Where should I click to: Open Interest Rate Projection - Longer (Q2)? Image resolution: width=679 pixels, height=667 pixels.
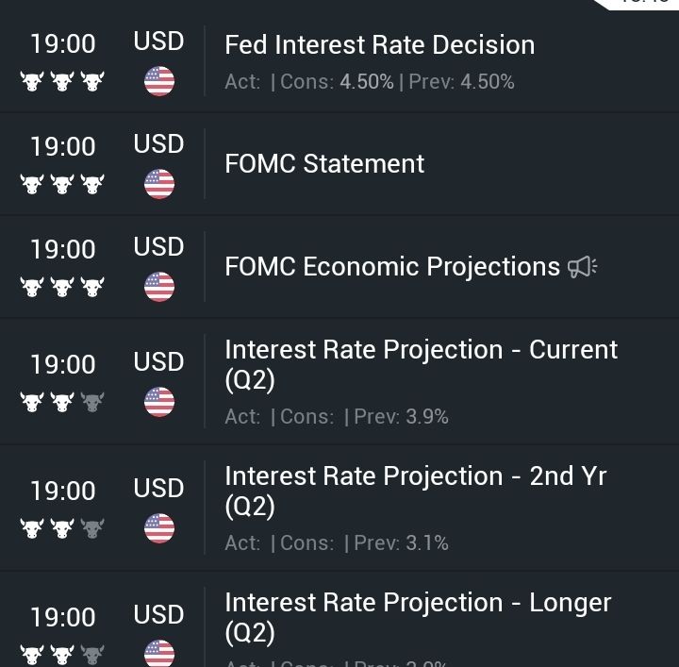339,619
